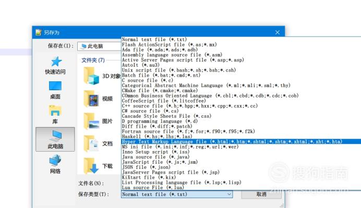Select This PC (此电脑) in sidebar
This screenshot has height=208, width=361.
pos(55,139)
